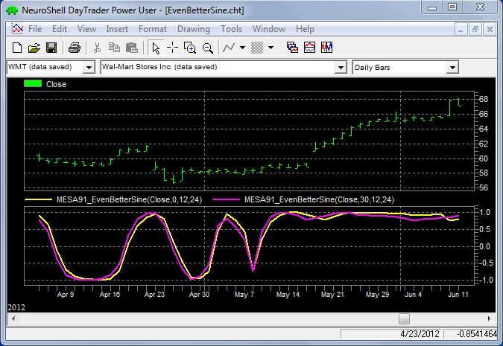The width and height of the screenshot is (503, 346).
Task: Click the red wave chart icon
Action: [309, 48]
